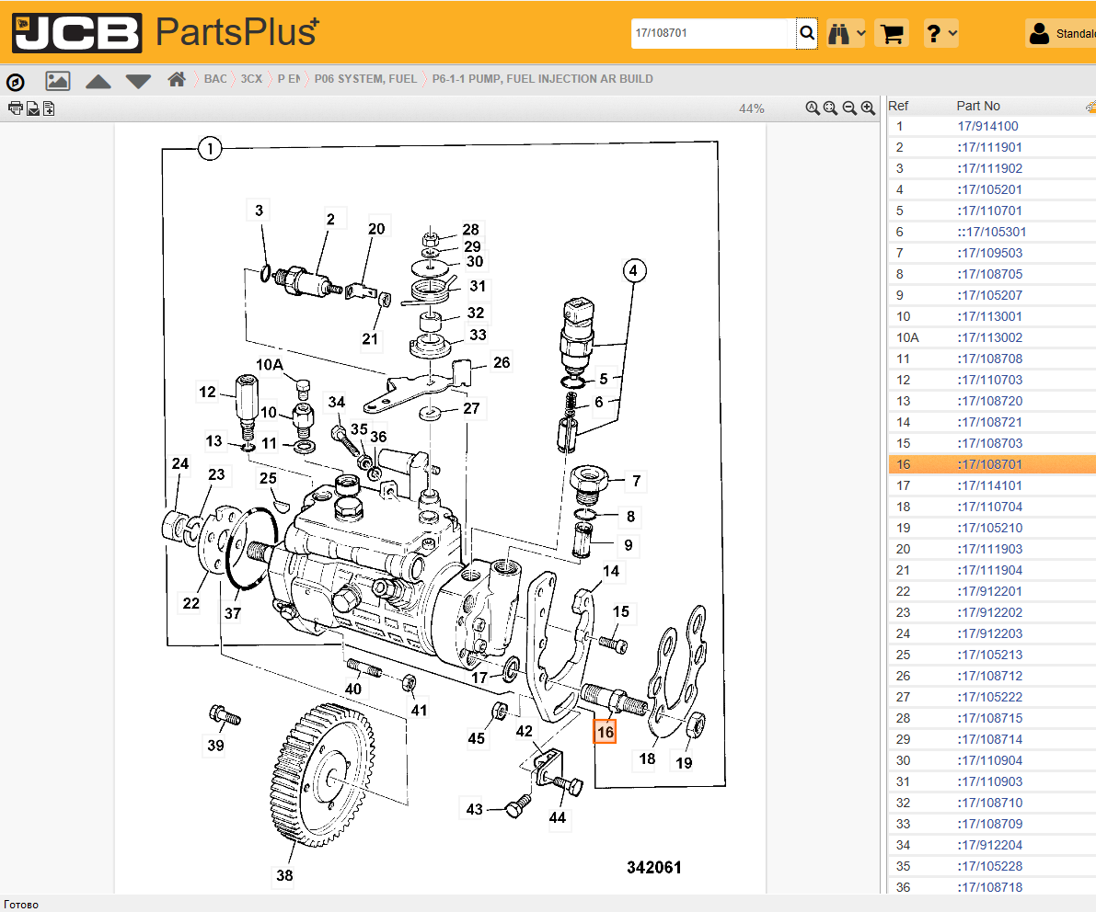
Task: Click the part number search field
Action: pos(712,34)
